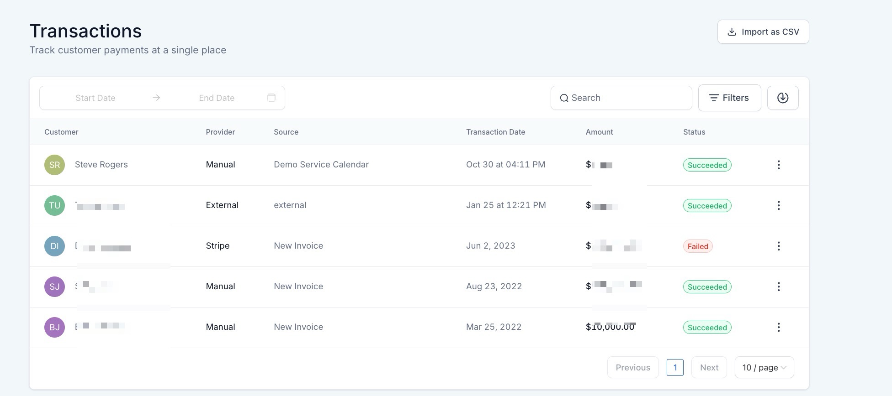Open the Filters panel

click(x=729, y=98)
